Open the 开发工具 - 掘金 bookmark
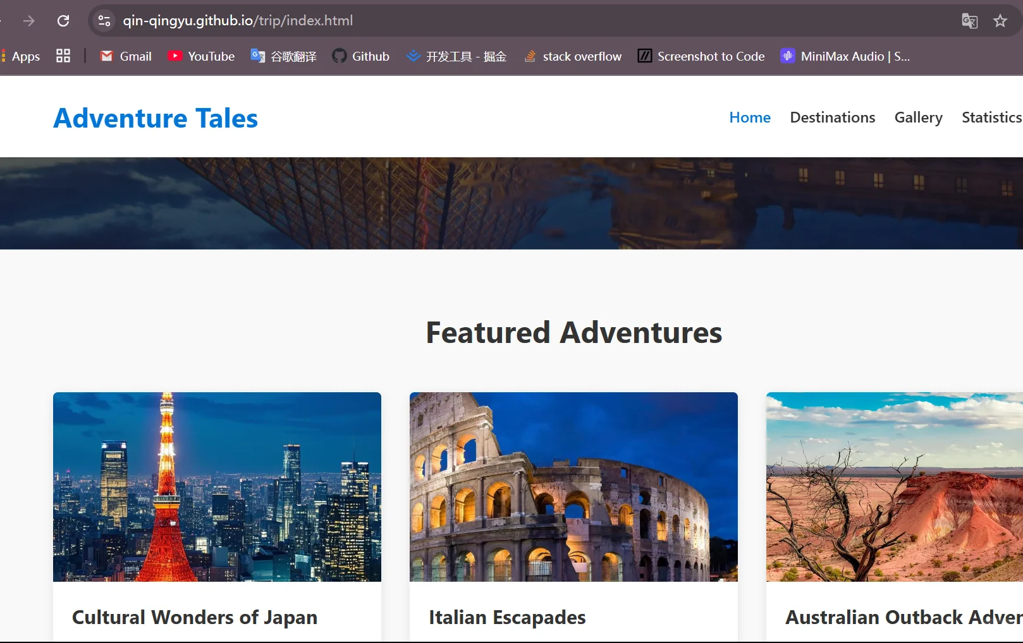1023x643 pixels. [x=456, y=56]
